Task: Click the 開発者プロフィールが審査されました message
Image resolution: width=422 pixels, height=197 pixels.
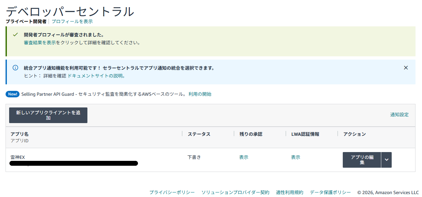Action: 64,35
